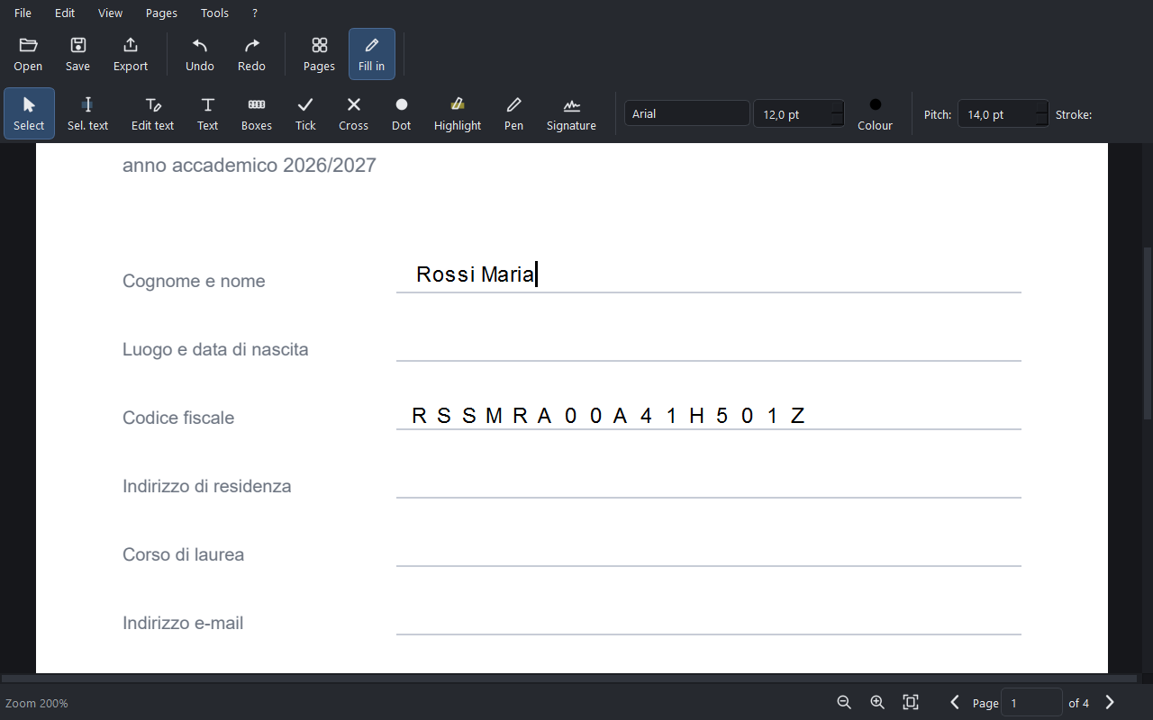Redo the last undone action
The image size is (1153, 720).
click(251, 54)
